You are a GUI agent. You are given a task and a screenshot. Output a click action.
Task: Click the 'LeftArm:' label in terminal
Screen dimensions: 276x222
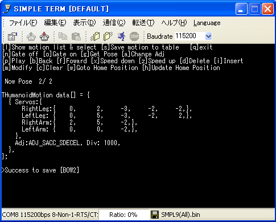[x=35, y=129]
